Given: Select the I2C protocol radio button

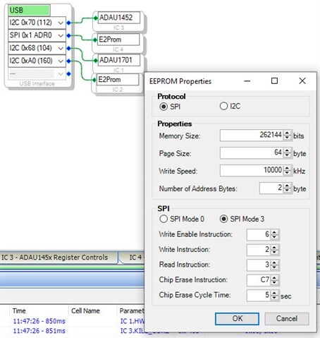Looking at the screenshot, I should pyautogui.click(x=223, y=106).
